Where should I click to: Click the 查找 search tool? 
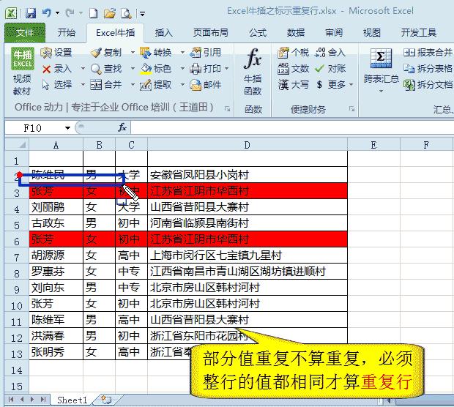pyautogui.click(x=106, y=69)
